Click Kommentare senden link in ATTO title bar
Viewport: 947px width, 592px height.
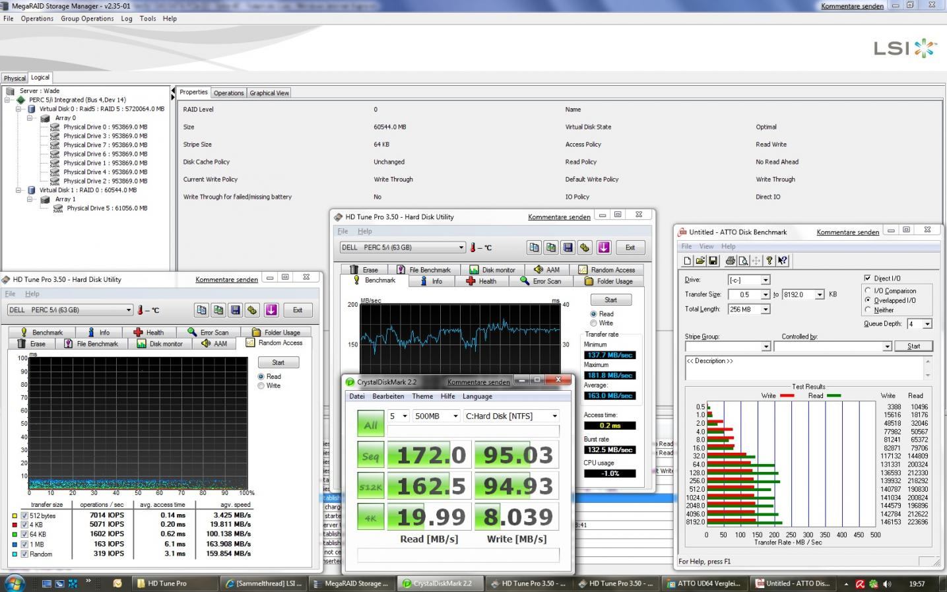(x=847, y=232)
